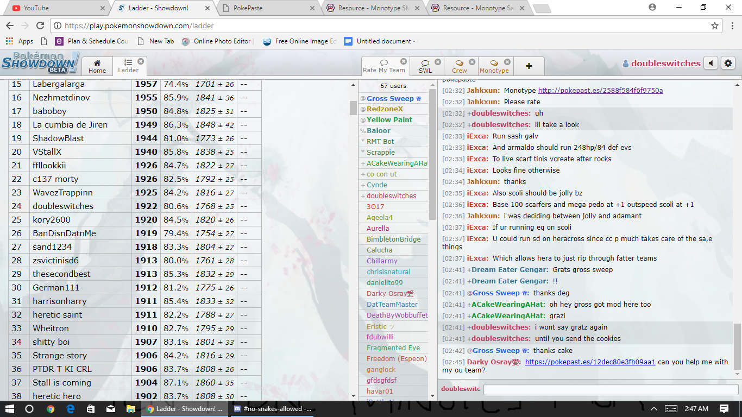Click ladder entry La cumbia de Jiren
Screen dimensions: 742x417
(70, 125)
